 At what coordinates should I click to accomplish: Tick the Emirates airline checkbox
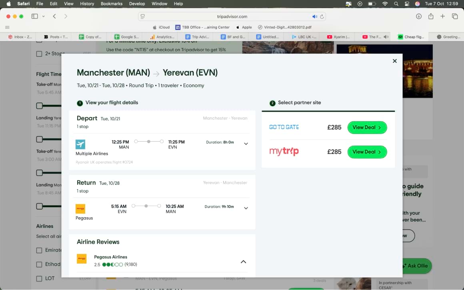tap(39, 250)
